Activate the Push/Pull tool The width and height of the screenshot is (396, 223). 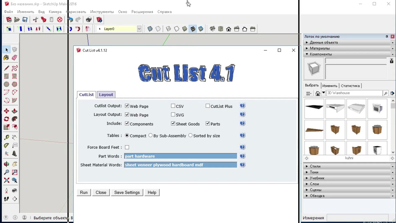(x=15, y=111)
